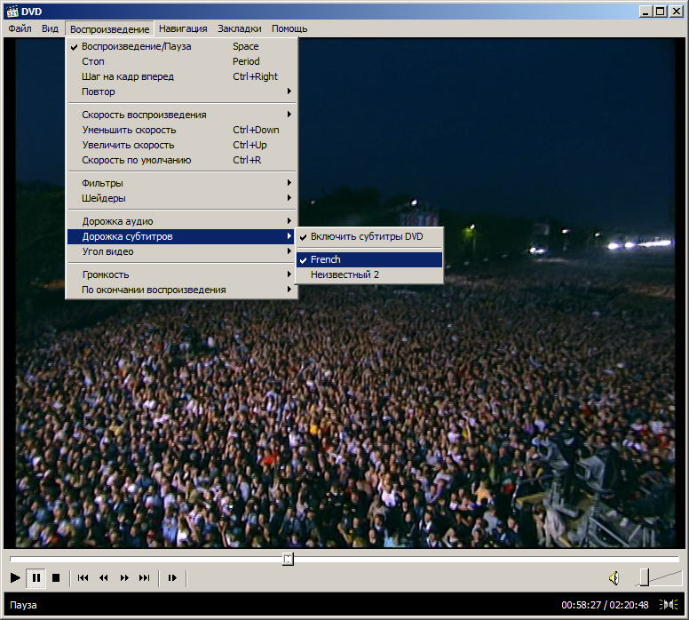Click the volume slider handle
Screen dimensions: 689x620
pyautogui.click(x=644, y=577)
